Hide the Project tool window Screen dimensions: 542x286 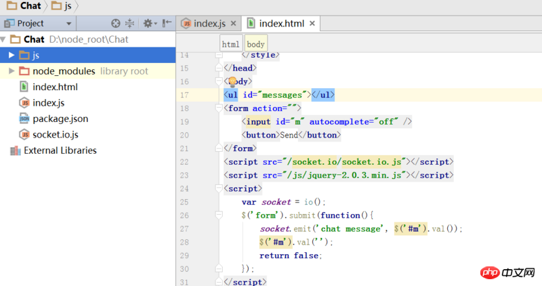pos(166,23)
